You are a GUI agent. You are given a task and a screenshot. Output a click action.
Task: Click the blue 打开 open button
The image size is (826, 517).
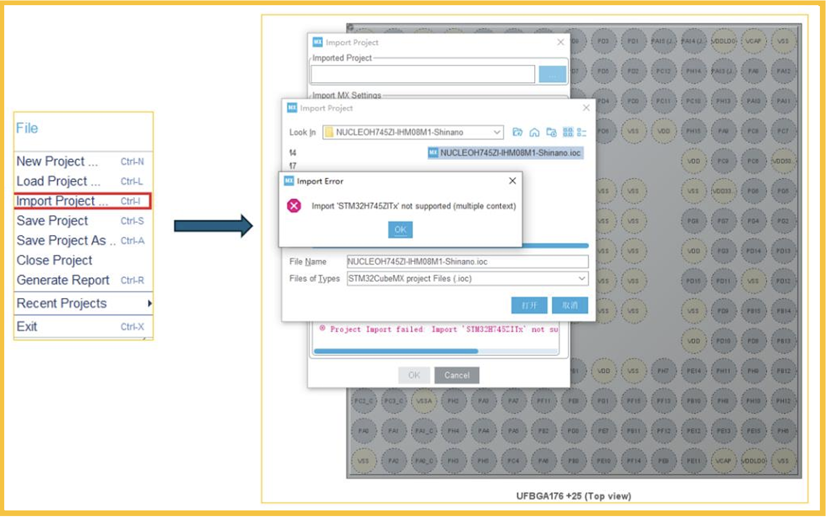tap(529, 305)
